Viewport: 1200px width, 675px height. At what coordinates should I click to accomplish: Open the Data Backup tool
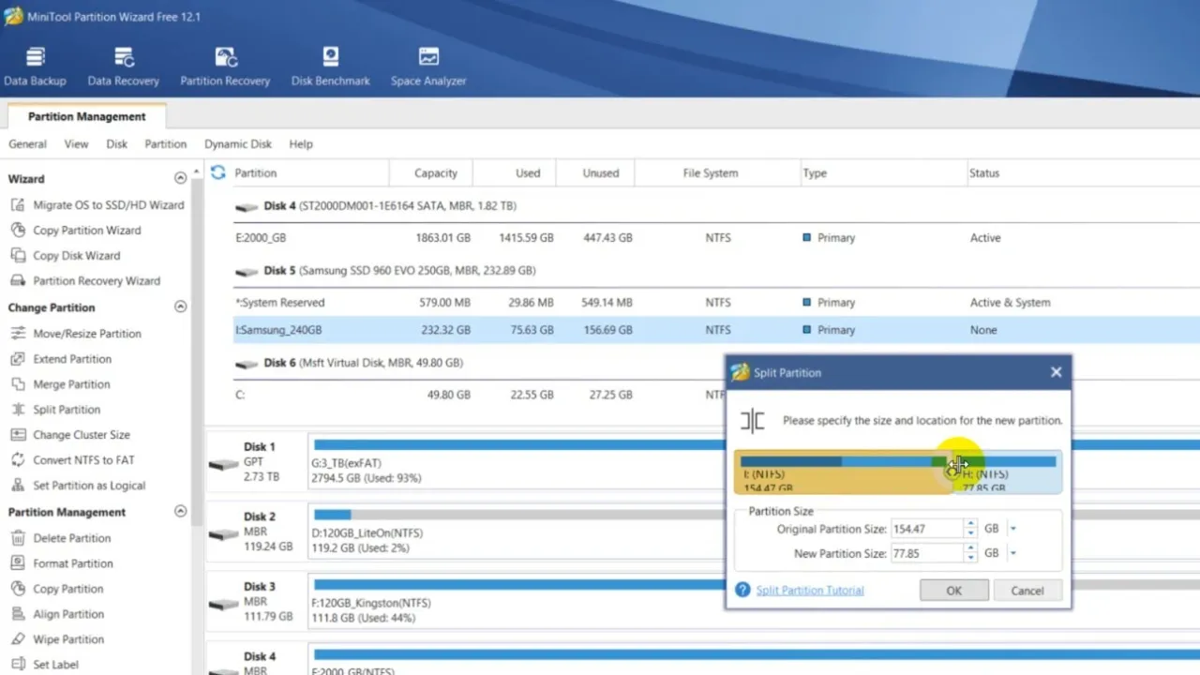(x=35, y=67)
